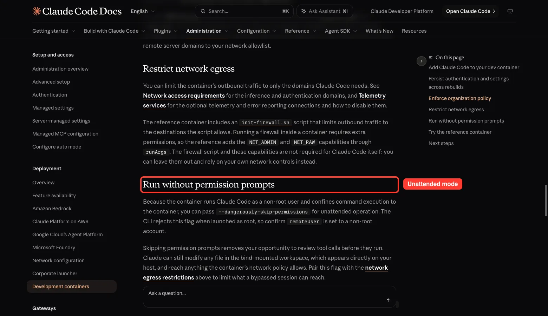Toggle the theme monitor icon
The image size is (548, 316).
click(x=510, y=11)
